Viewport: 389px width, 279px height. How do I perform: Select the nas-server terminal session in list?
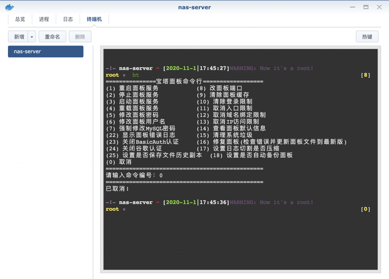(46, 52)
